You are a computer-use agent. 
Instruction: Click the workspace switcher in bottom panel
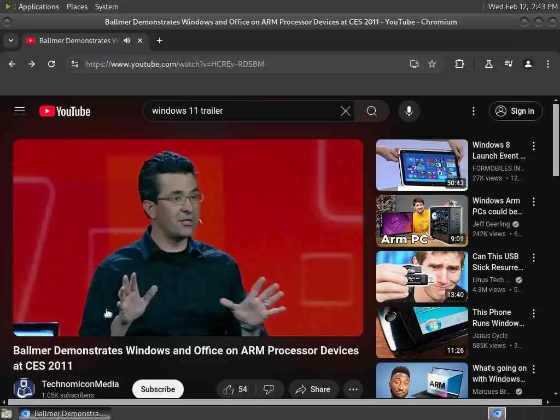tap(497, 413)
